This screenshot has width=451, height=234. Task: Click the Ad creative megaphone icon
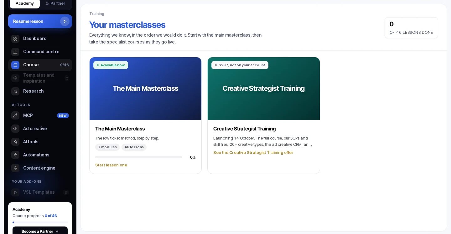[x=15, y=129]
